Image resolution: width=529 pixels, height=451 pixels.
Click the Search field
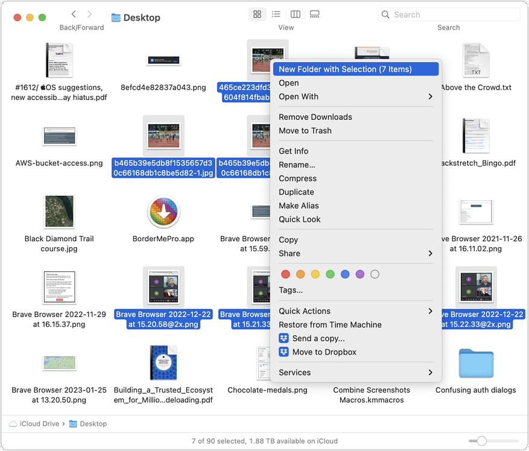pos(448,14)
